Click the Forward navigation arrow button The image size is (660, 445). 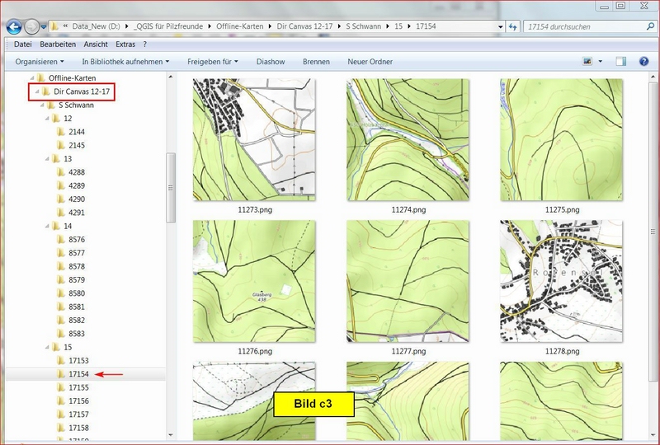tap(32, 26)
